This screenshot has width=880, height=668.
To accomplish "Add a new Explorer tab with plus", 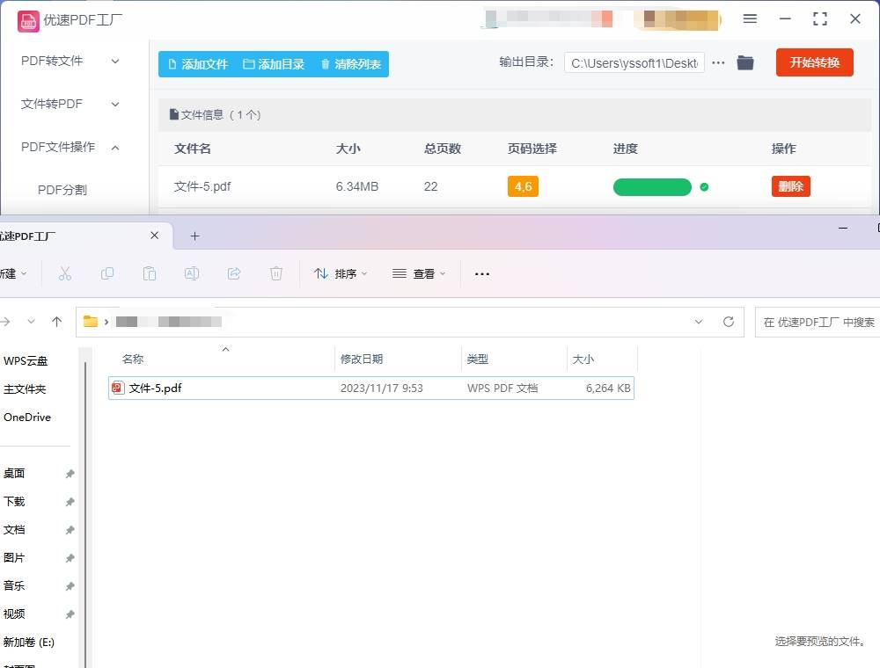I will click(x=194, y=236).
